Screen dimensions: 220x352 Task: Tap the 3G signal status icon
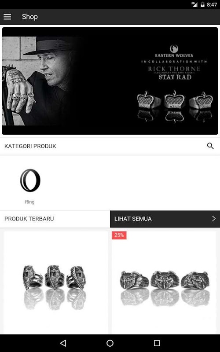(194, 4)
